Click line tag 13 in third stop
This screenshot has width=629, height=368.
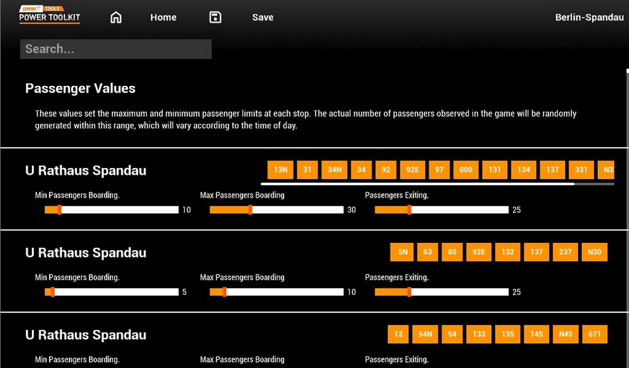pos(398,334)
